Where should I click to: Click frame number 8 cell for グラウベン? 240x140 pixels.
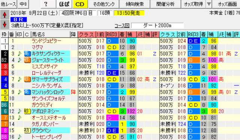(4, 130)
